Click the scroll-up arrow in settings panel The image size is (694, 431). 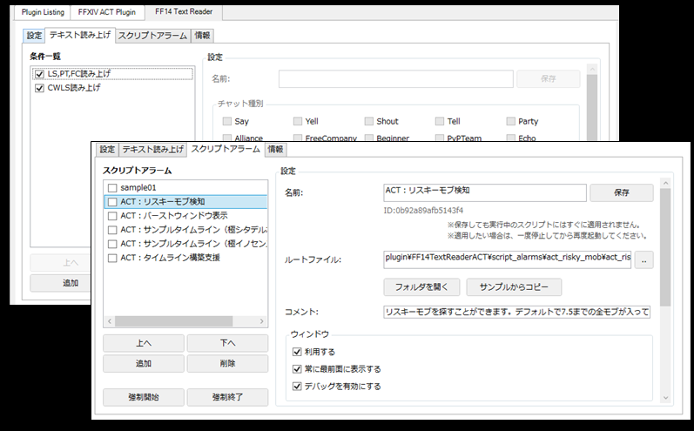pos(665,183)
